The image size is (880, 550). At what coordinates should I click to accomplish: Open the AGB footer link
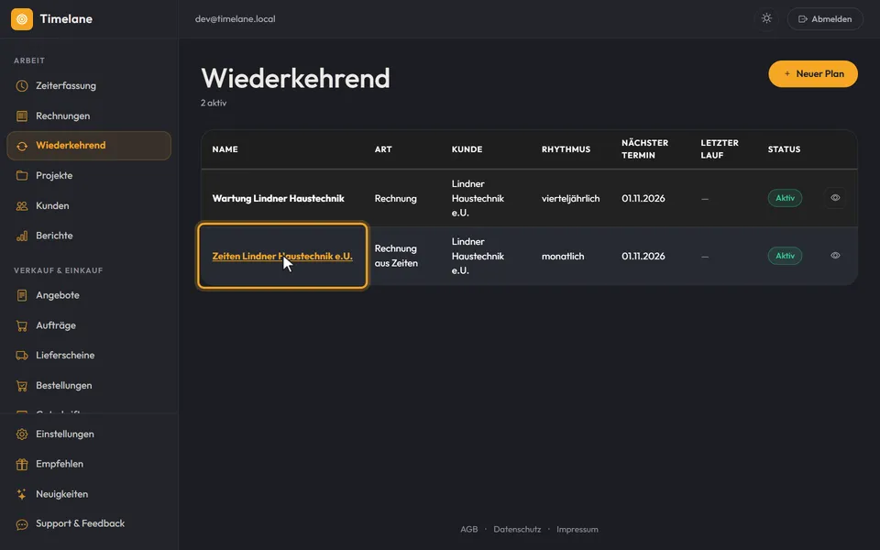[x=469, y=529]
